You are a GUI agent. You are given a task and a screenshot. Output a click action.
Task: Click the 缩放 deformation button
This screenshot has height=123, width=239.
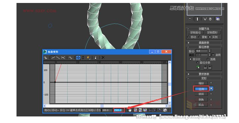pyautogui.click(x=201, y=83)
